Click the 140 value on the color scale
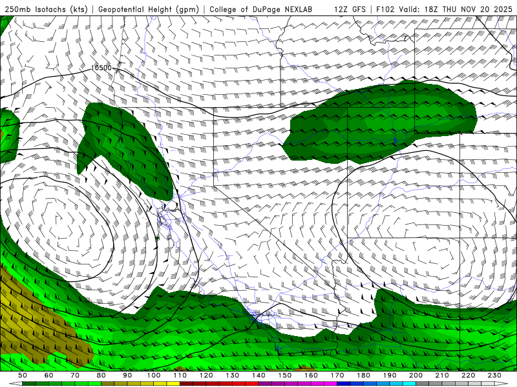The height and width of the screenshot is (387, 517). tap(258, 375)
